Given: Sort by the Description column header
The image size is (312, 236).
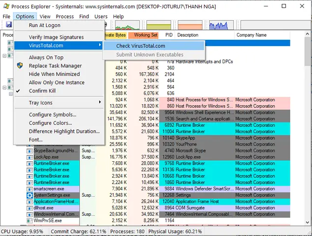Looking at the screenshot, I should [x=205, y=35].
